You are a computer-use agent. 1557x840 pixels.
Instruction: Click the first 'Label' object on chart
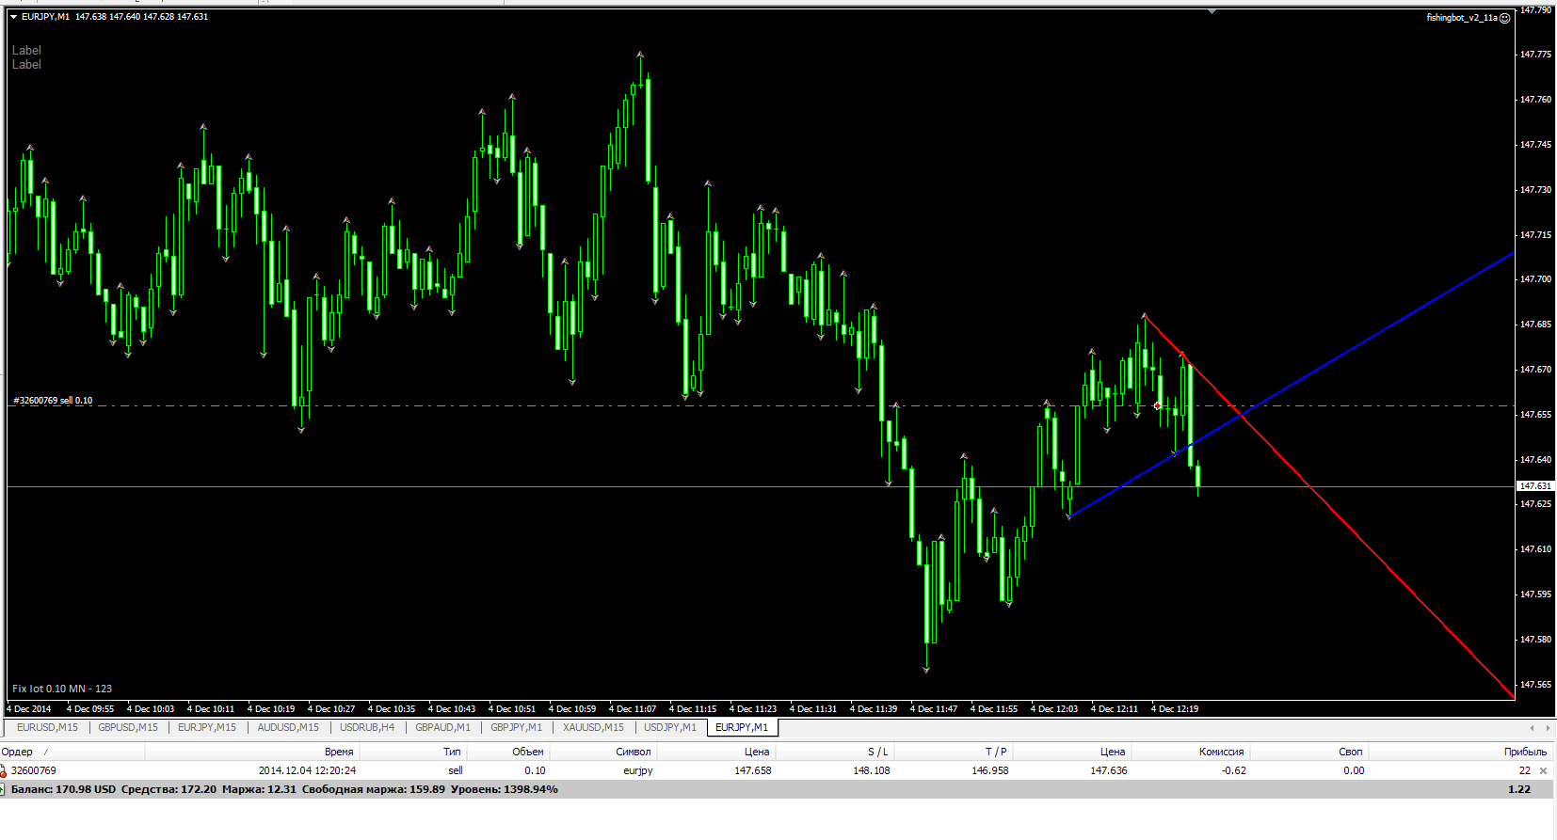tap(26, 51)
